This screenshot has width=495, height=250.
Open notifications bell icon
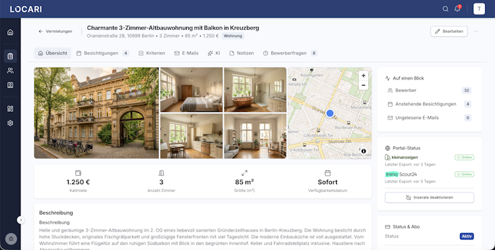[x=457, y=9]
